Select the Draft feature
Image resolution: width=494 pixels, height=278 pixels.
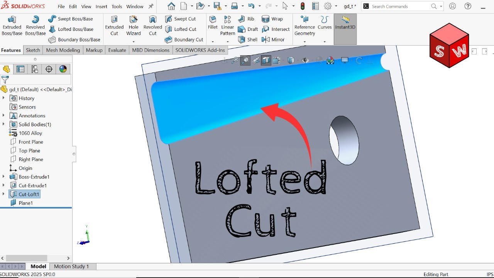(248, 29)
